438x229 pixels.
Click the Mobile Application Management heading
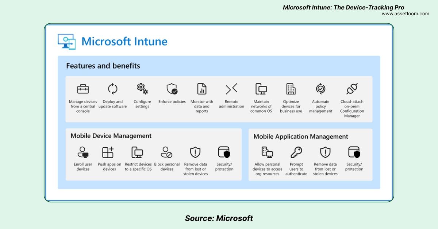[301, 136]
